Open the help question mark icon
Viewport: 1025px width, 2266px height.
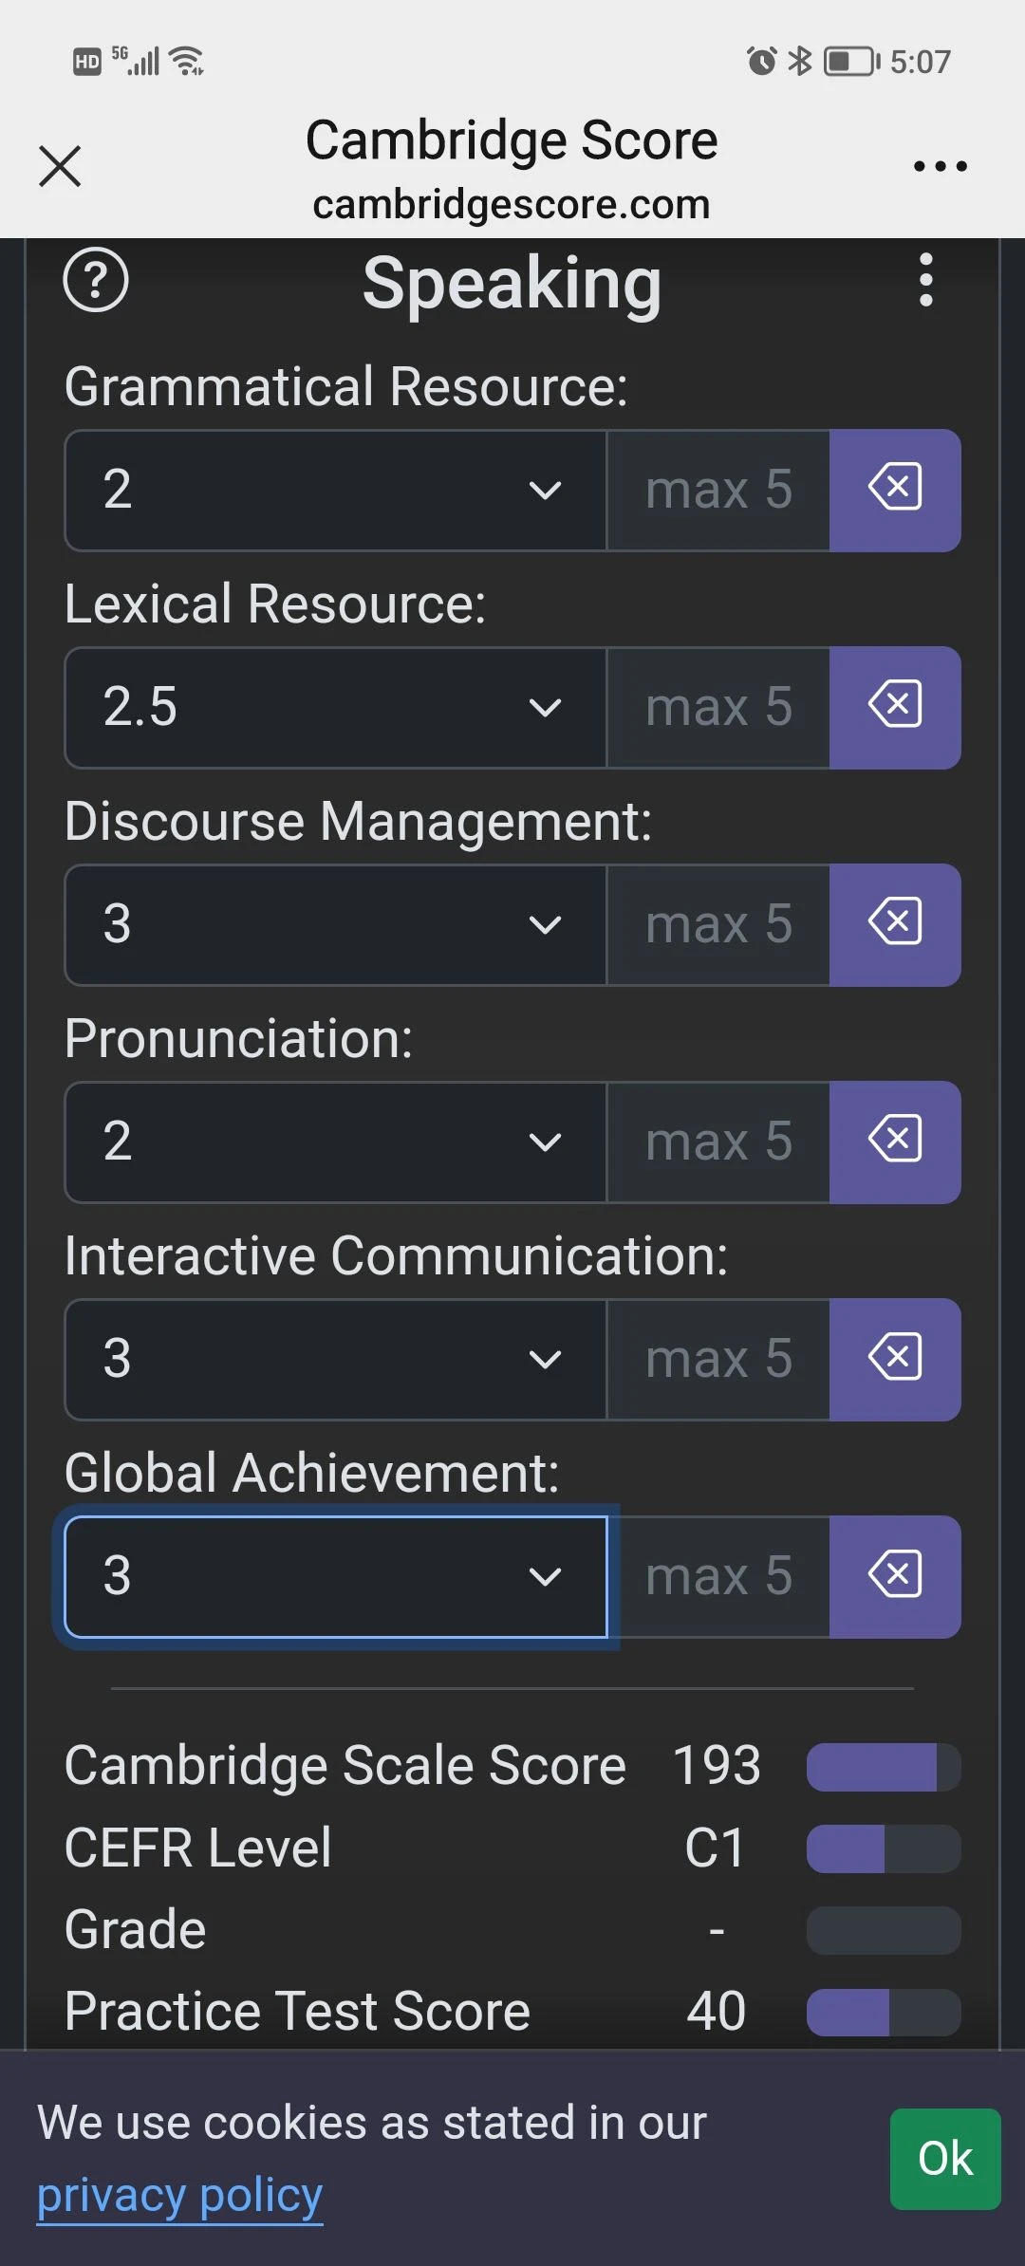[x=96, y=280]
